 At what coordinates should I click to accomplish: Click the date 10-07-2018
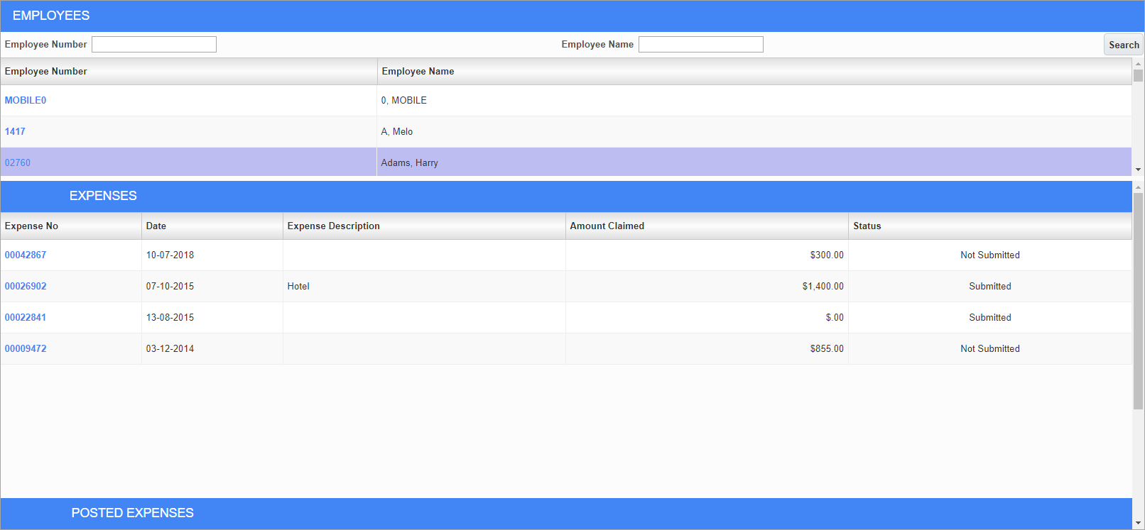coord(170,255)
